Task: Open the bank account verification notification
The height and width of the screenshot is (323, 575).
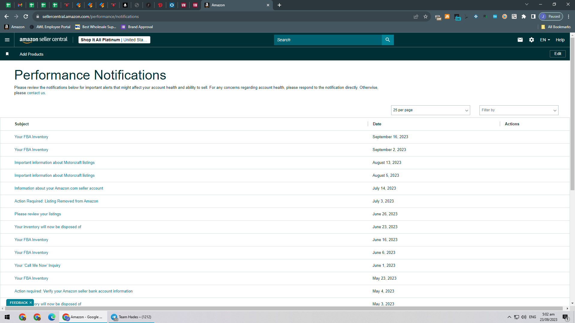Action: (x=73, y=291)
